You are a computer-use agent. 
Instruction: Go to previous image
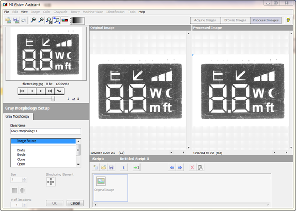[x=32, y=91]
